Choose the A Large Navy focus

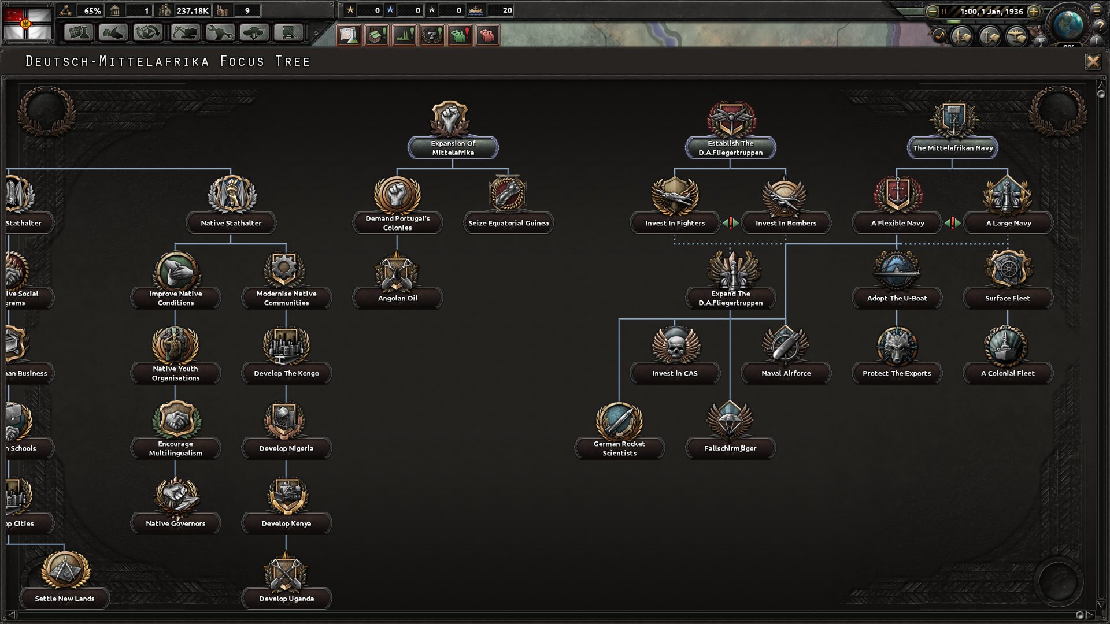1008,223
